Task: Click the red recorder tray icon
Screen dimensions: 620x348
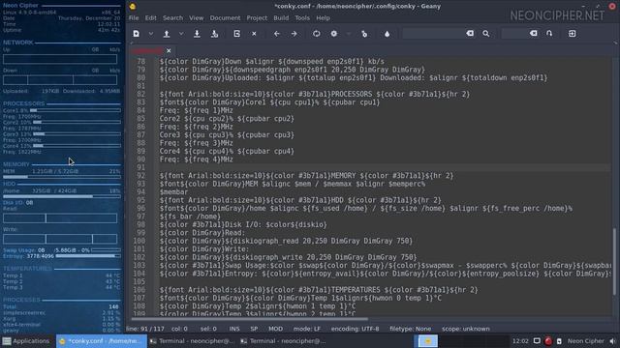Action: coord(548,341)
